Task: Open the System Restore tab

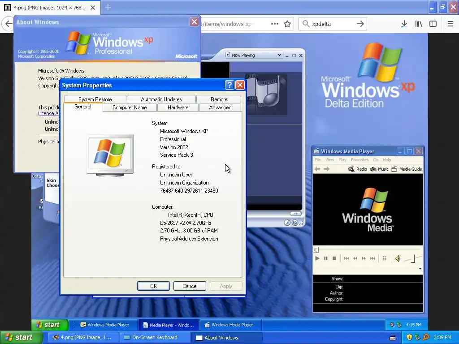Action: pyautogui.click(x=95, y=99)
